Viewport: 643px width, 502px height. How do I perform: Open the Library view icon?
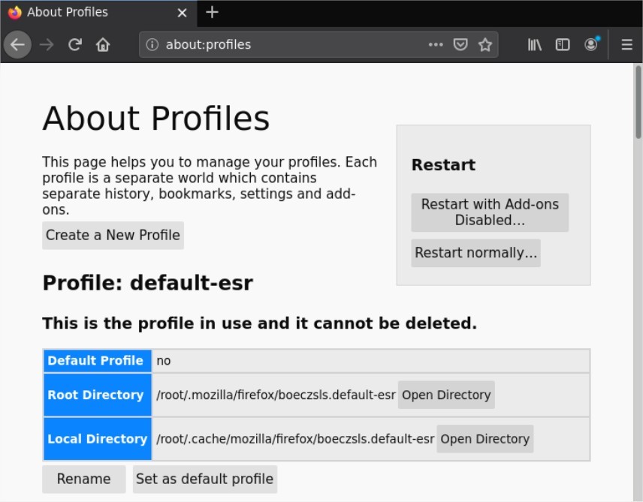[535, 44]
